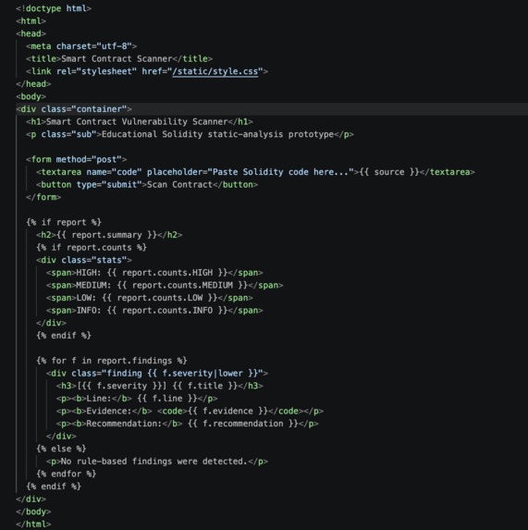Click the doctype html line
The height and width of the screenshot is (530, 528).
click(54, 8)
